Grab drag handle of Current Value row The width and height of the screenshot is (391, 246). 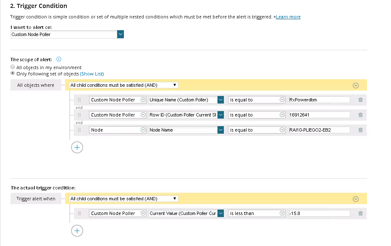click(x=79, y=213)
